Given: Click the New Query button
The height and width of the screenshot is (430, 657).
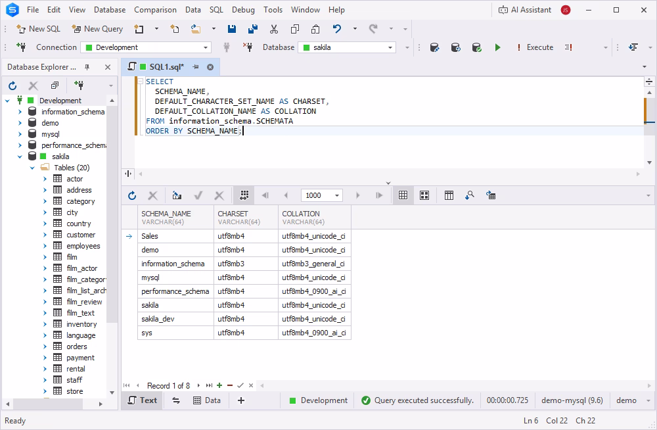Looking at the screenshot, I should click(x=97, y=29).
